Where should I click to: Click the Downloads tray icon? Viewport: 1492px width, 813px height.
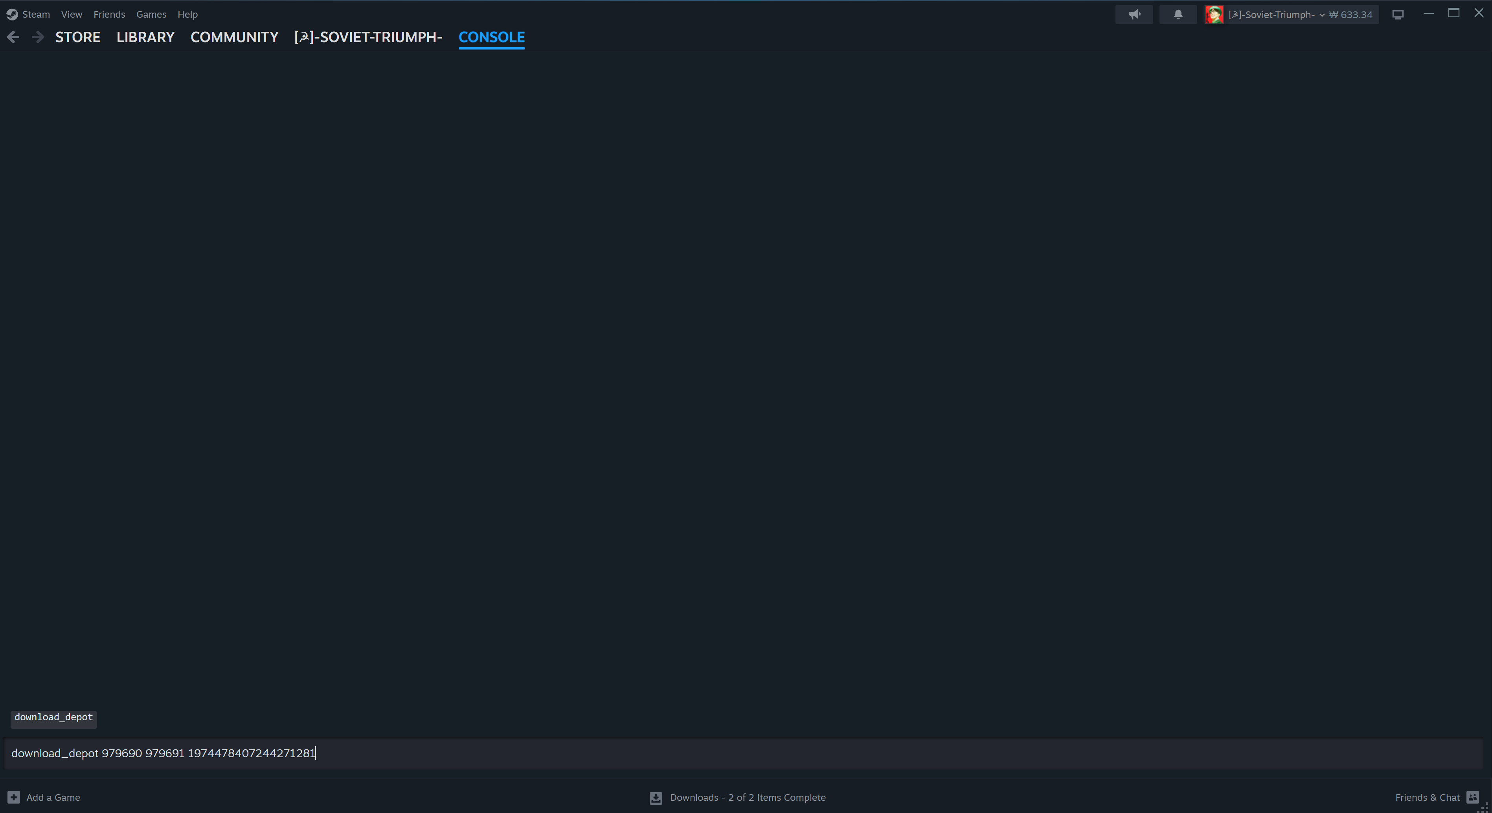[x=656, y=798]
